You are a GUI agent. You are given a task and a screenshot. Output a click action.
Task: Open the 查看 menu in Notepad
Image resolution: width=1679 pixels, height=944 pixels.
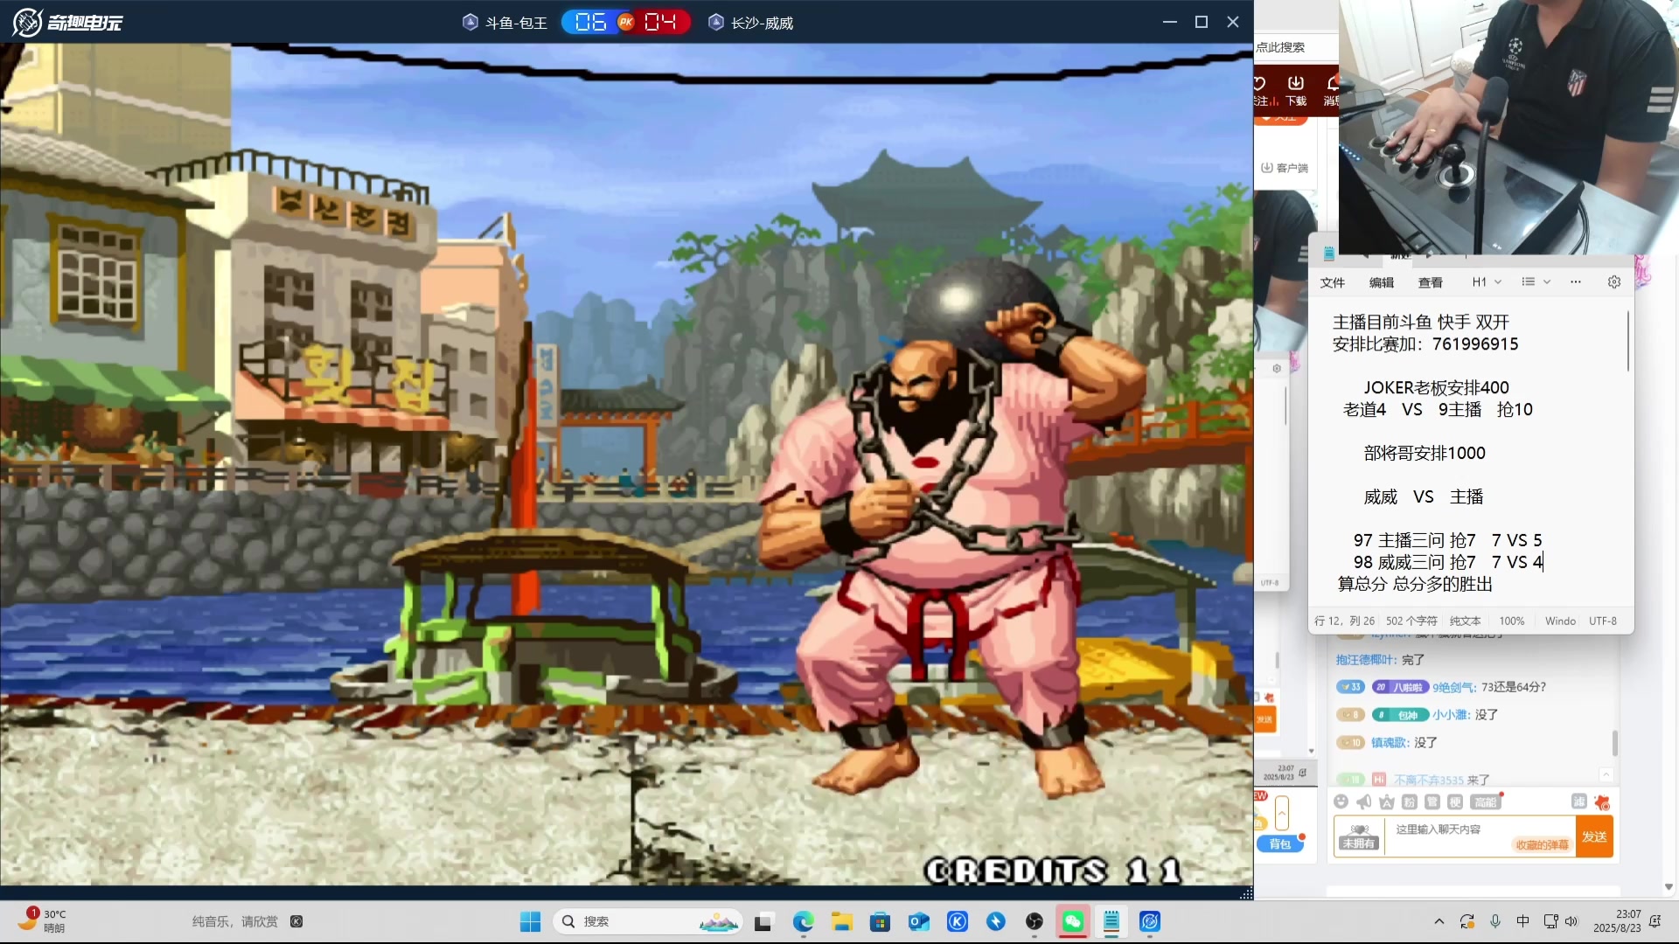click(1430, 282)
